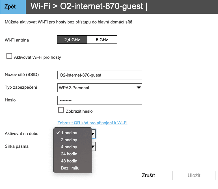Click the Zpět back button
The height and width of the screenshot is (189, 218).
click(x=12, y=7)
